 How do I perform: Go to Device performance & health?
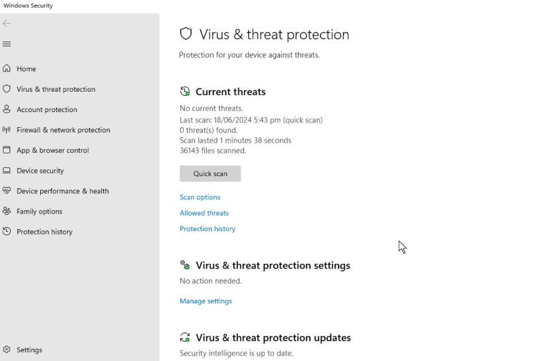63,191
